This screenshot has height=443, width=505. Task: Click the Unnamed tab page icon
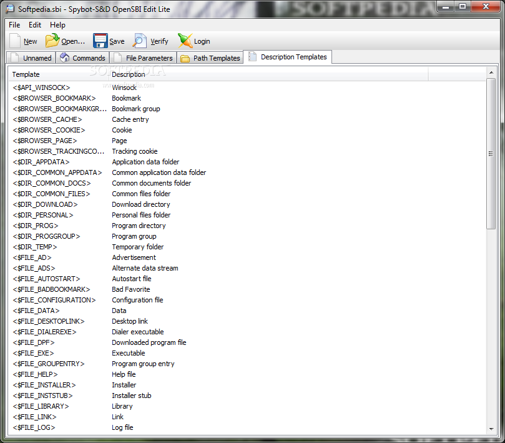[x=15, y=57]
